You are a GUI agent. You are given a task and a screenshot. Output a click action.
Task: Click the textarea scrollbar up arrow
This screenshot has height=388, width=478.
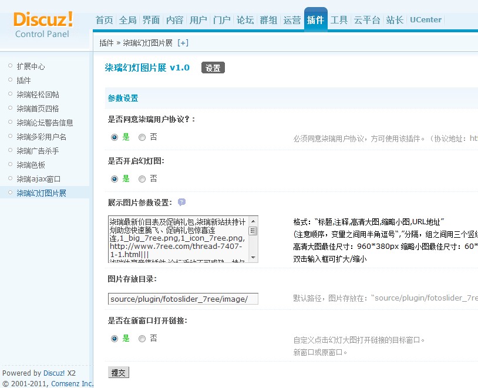pyautogui.click(x=253, y=221)
